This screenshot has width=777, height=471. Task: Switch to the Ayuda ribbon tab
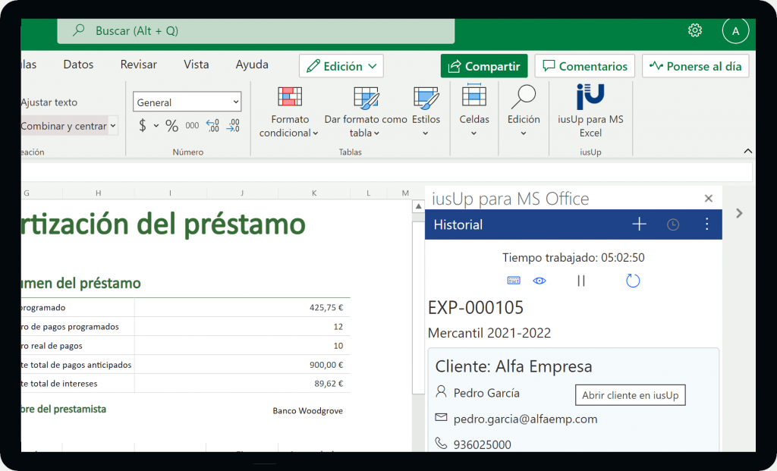[252, 64]
